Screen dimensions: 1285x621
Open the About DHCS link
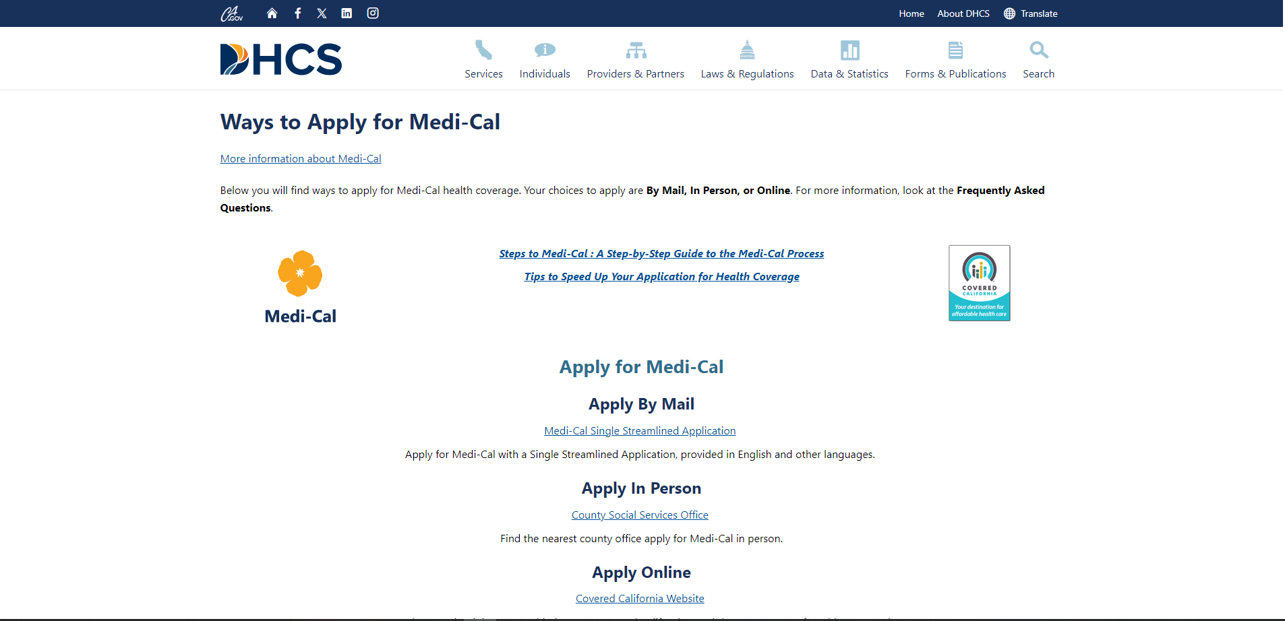(963, 13)
